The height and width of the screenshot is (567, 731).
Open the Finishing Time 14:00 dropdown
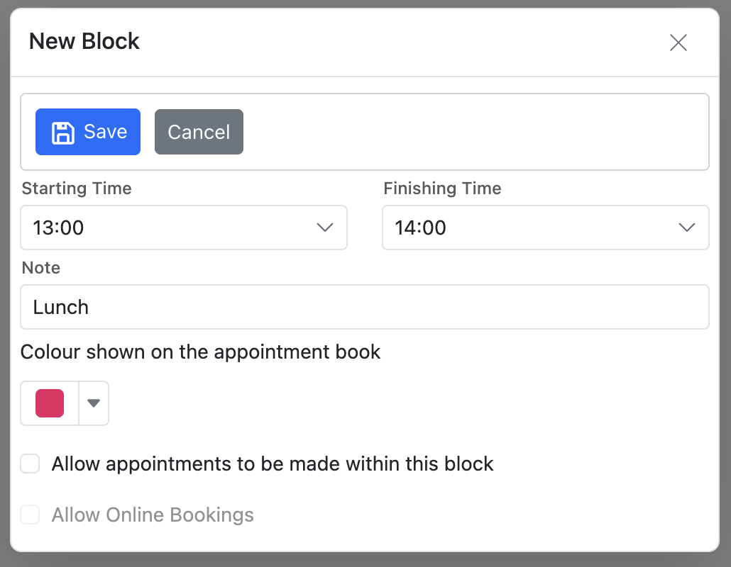pyautogui.click(x=545, y=228)
